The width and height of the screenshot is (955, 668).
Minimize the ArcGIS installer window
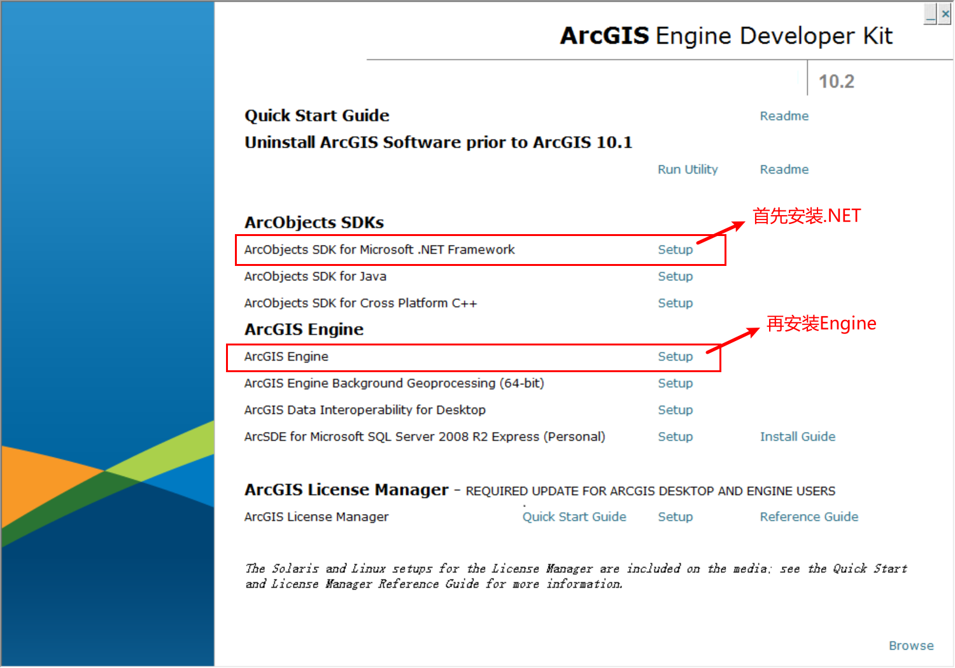pos(929,13)
